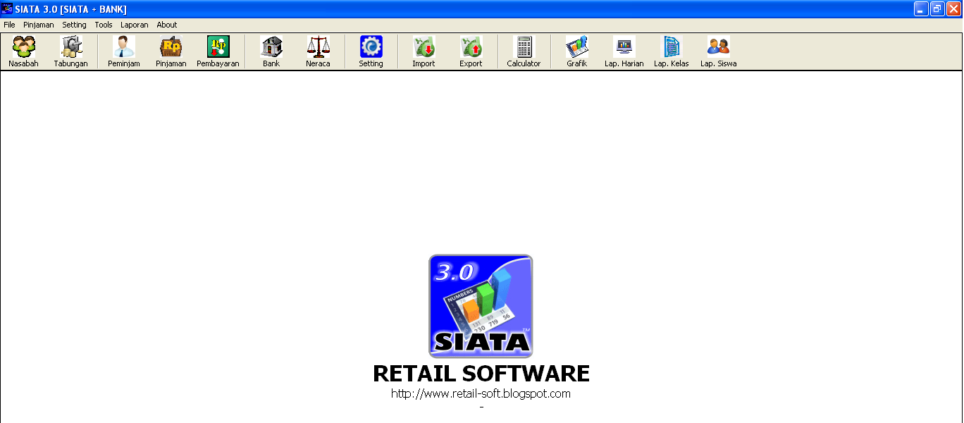Launch the Calculator tool
This screenshot has height=423, width=964.
pos(524,49)
